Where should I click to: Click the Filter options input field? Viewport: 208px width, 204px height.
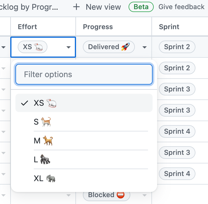tap(84, 75)
